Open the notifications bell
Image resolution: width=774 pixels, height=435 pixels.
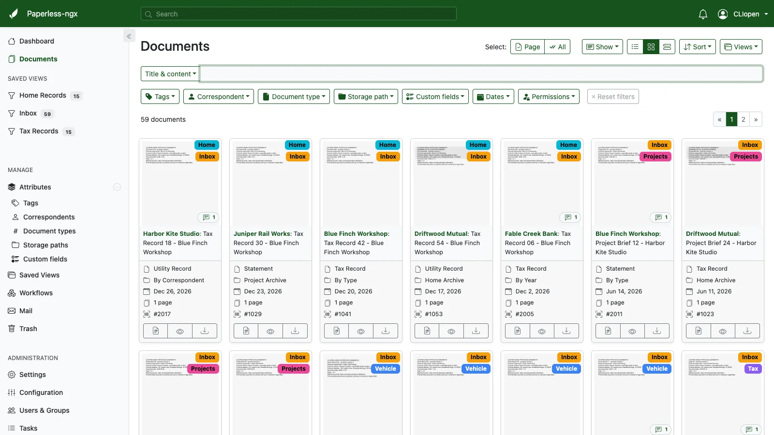703,14
